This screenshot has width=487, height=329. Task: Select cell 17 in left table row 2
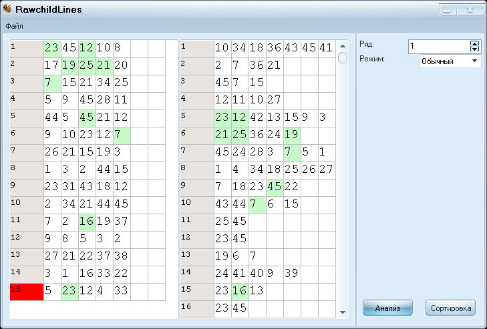click(52, 66)
